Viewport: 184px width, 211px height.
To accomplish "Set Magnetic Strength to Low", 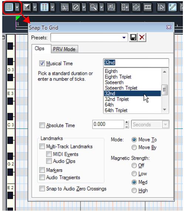I will (x=134, y=174).
